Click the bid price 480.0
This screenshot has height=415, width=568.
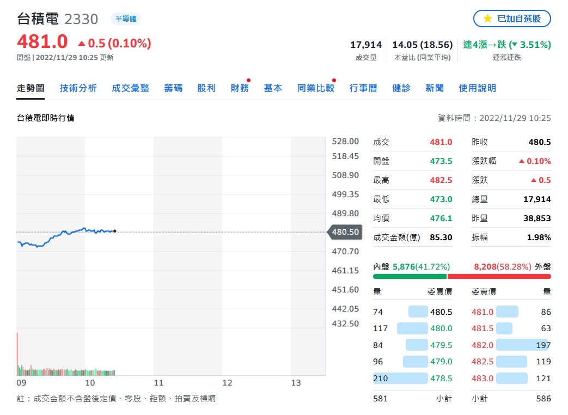point(441,328)
